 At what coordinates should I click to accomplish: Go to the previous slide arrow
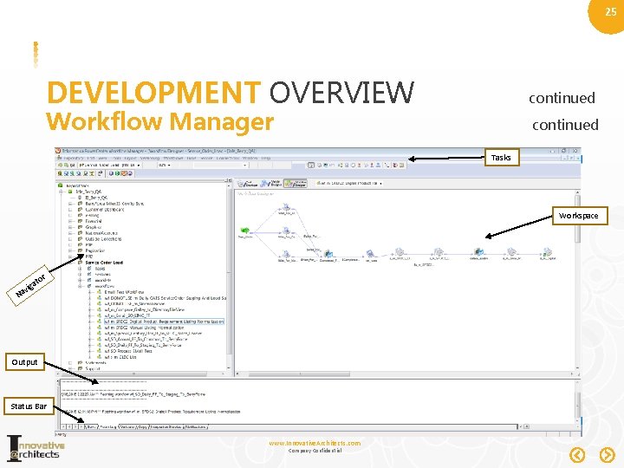pos(577,455)
